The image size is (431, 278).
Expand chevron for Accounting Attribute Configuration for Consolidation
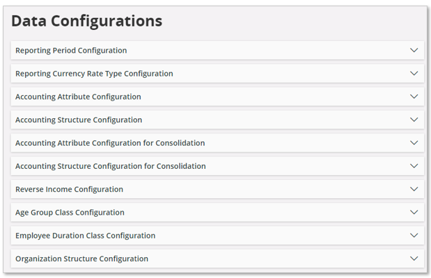coord(414,142)
